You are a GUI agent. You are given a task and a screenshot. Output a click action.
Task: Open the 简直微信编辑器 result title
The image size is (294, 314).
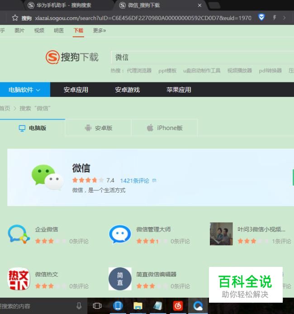click(x=156, y=274)
